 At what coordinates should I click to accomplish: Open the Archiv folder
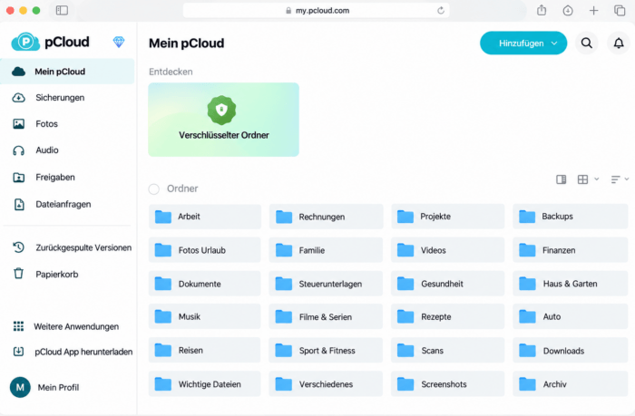(x=571, y=384)
